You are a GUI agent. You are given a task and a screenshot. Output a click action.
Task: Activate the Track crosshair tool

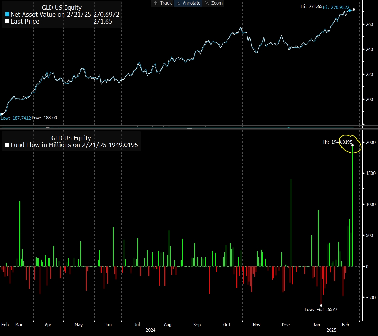tap(163, 3)
